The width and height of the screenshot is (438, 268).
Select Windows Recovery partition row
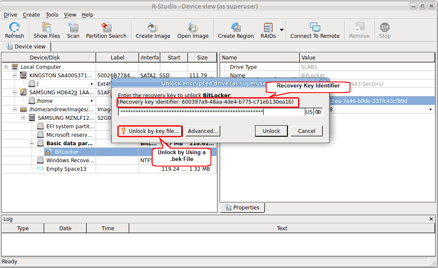click(x=109, y=161)
